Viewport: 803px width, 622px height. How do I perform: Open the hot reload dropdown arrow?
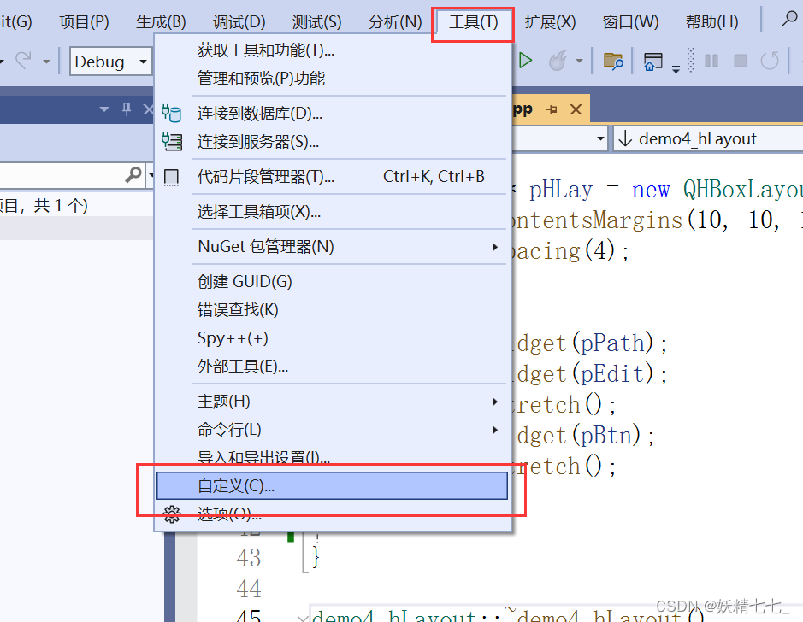click(x=579, y=61)
